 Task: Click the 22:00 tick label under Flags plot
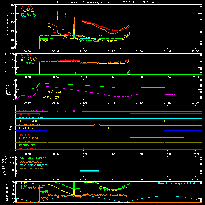(x=195, y=154)
